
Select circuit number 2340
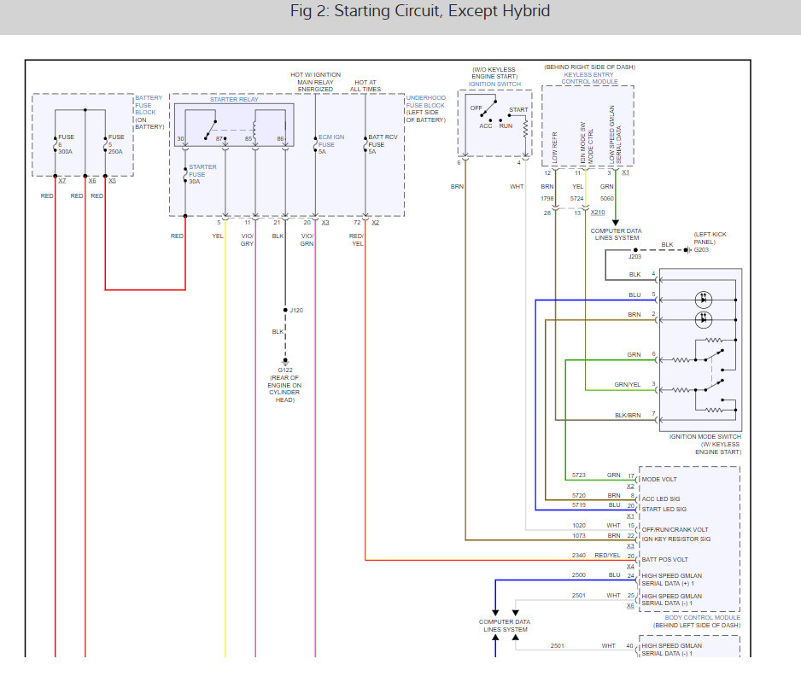[x=579, y=556]
